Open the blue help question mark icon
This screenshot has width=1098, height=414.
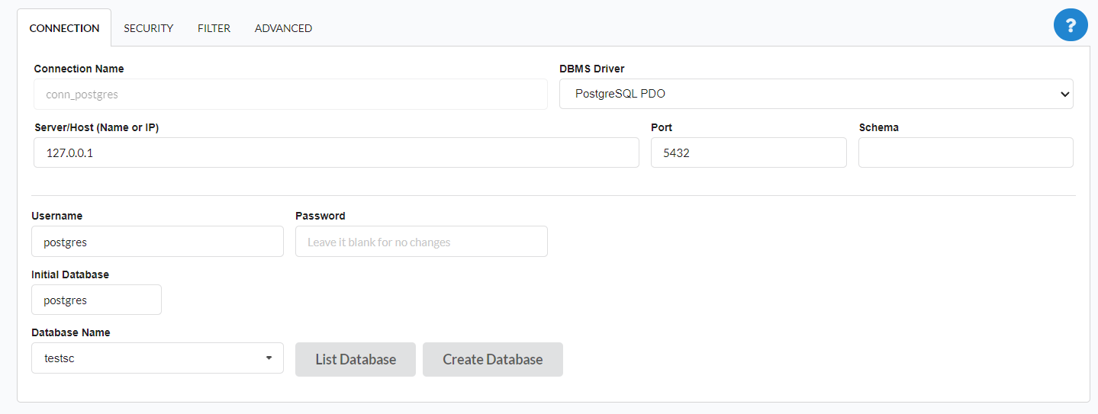[1071, 25]
